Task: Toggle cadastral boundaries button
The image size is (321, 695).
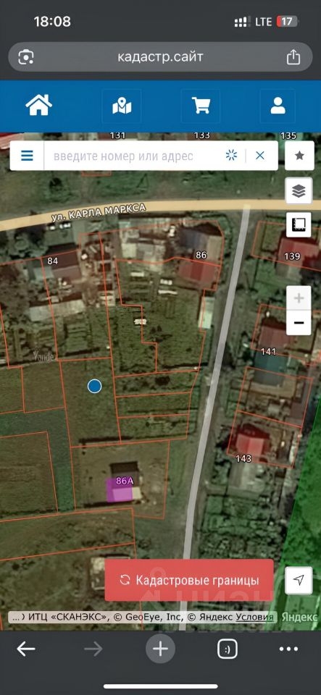Action: coord(189,580)
